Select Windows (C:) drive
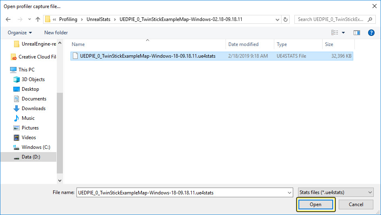This screenshot has height=215, width=381. click(x=32, y=147)
